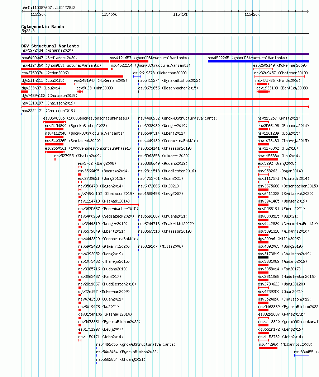Open nsv4522265 (gnomADStructuralVariants) label

tap(247, 58)
